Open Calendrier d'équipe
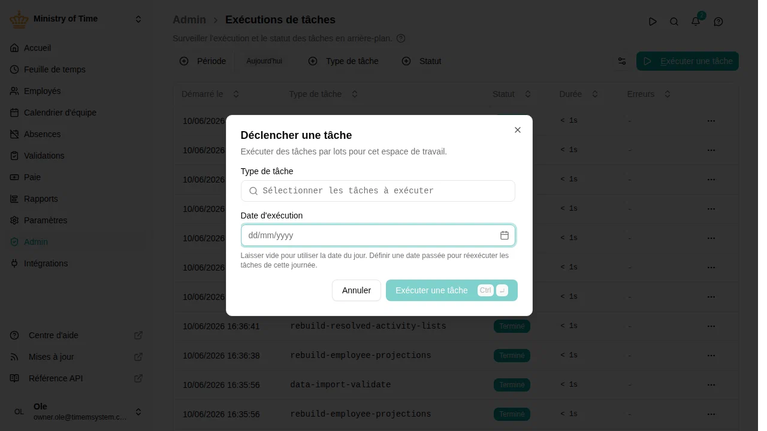This screenshot has height=431, width=767. click(77, 113)
